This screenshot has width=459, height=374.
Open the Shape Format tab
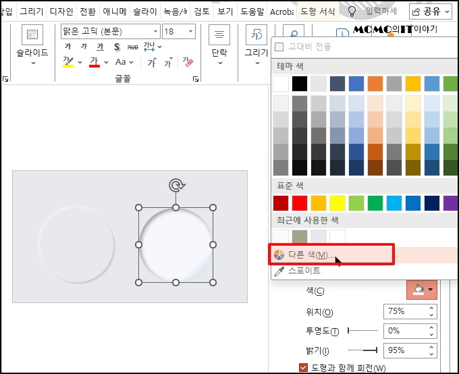point(318,11)
